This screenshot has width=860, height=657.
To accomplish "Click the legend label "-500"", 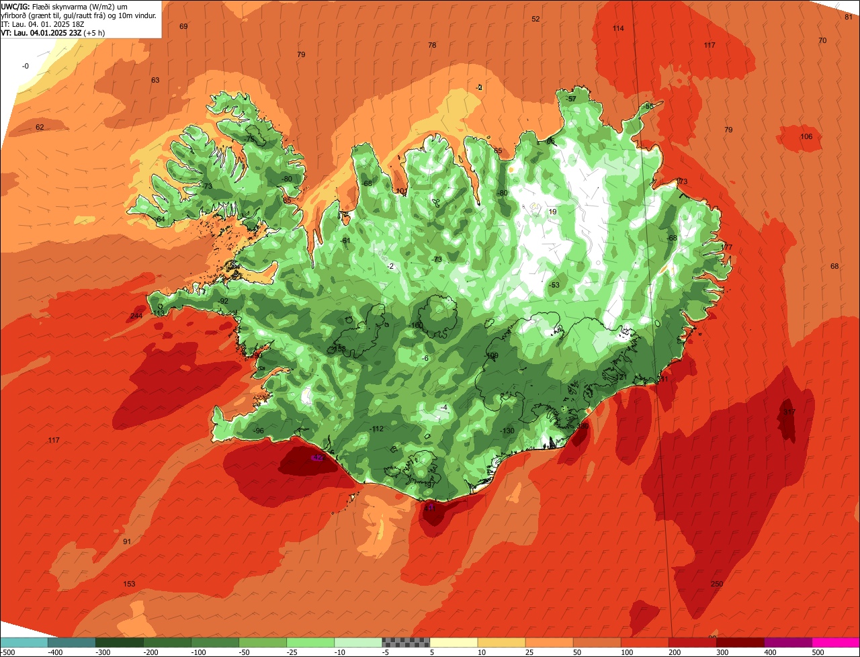I will (x=7, y=652).
